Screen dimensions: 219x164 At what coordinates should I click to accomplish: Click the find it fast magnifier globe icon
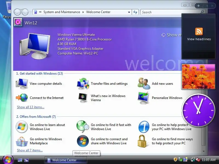click(83, 127)
